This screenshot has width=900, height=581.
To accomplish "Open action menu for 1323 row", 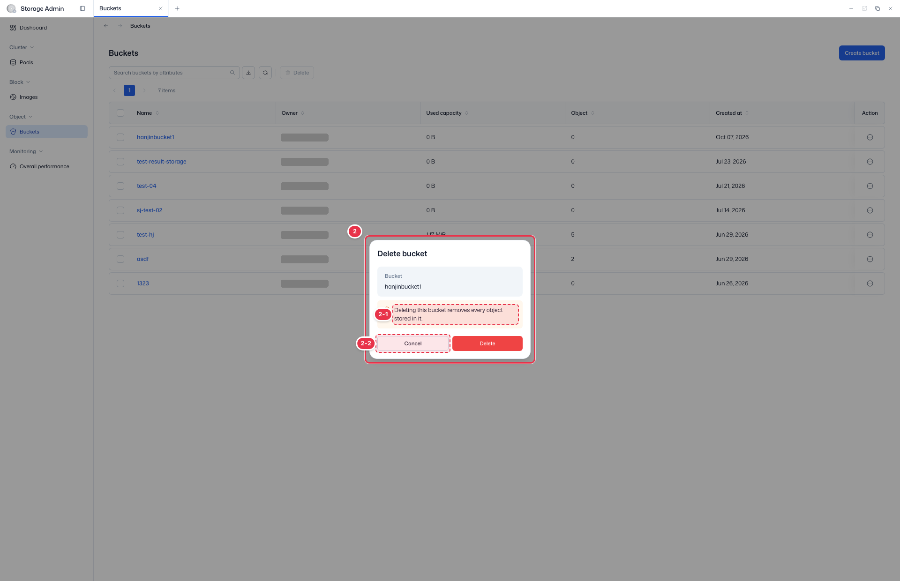I will pyautogui.click(x=870, y=283).
